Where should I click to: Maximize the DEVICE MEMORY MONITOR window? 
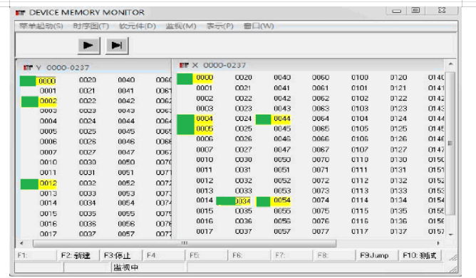[x=415, y=10]
